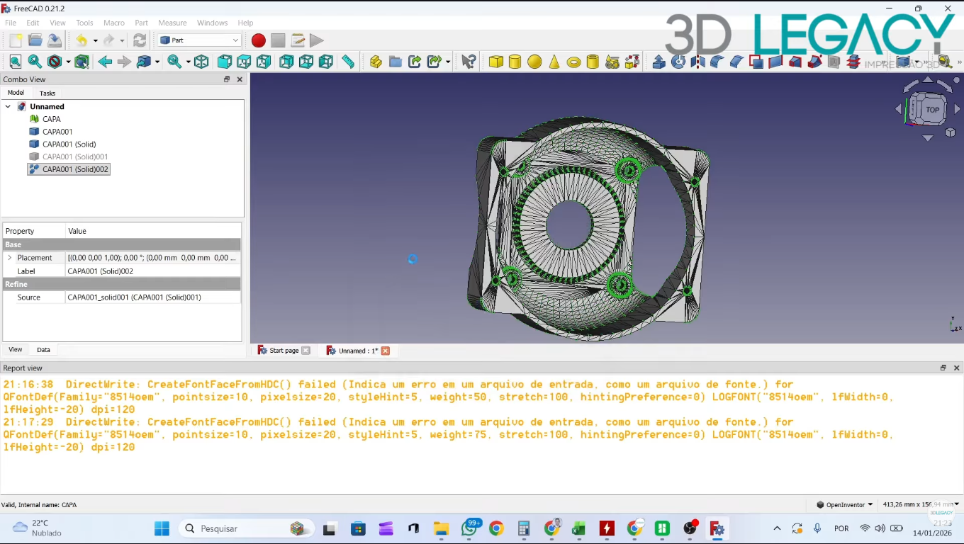Switch to the Tasks tab
Viewport: 964px width, 544px height.
point(47,93)
